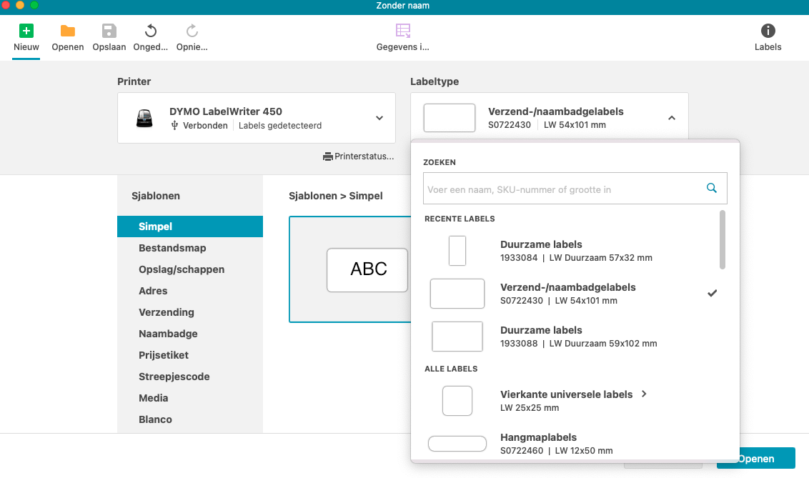Screen dimensions: 809x478
Task: Select the Adres template category
Action: click(153, 291)
